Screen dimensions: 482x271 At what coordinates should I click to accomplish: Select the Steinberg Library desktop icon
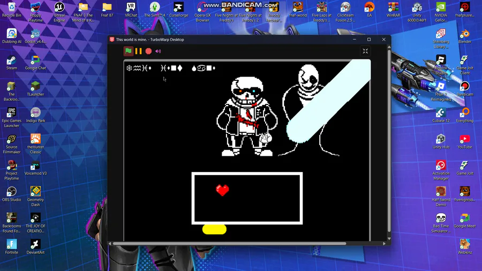tap(441, 39)
